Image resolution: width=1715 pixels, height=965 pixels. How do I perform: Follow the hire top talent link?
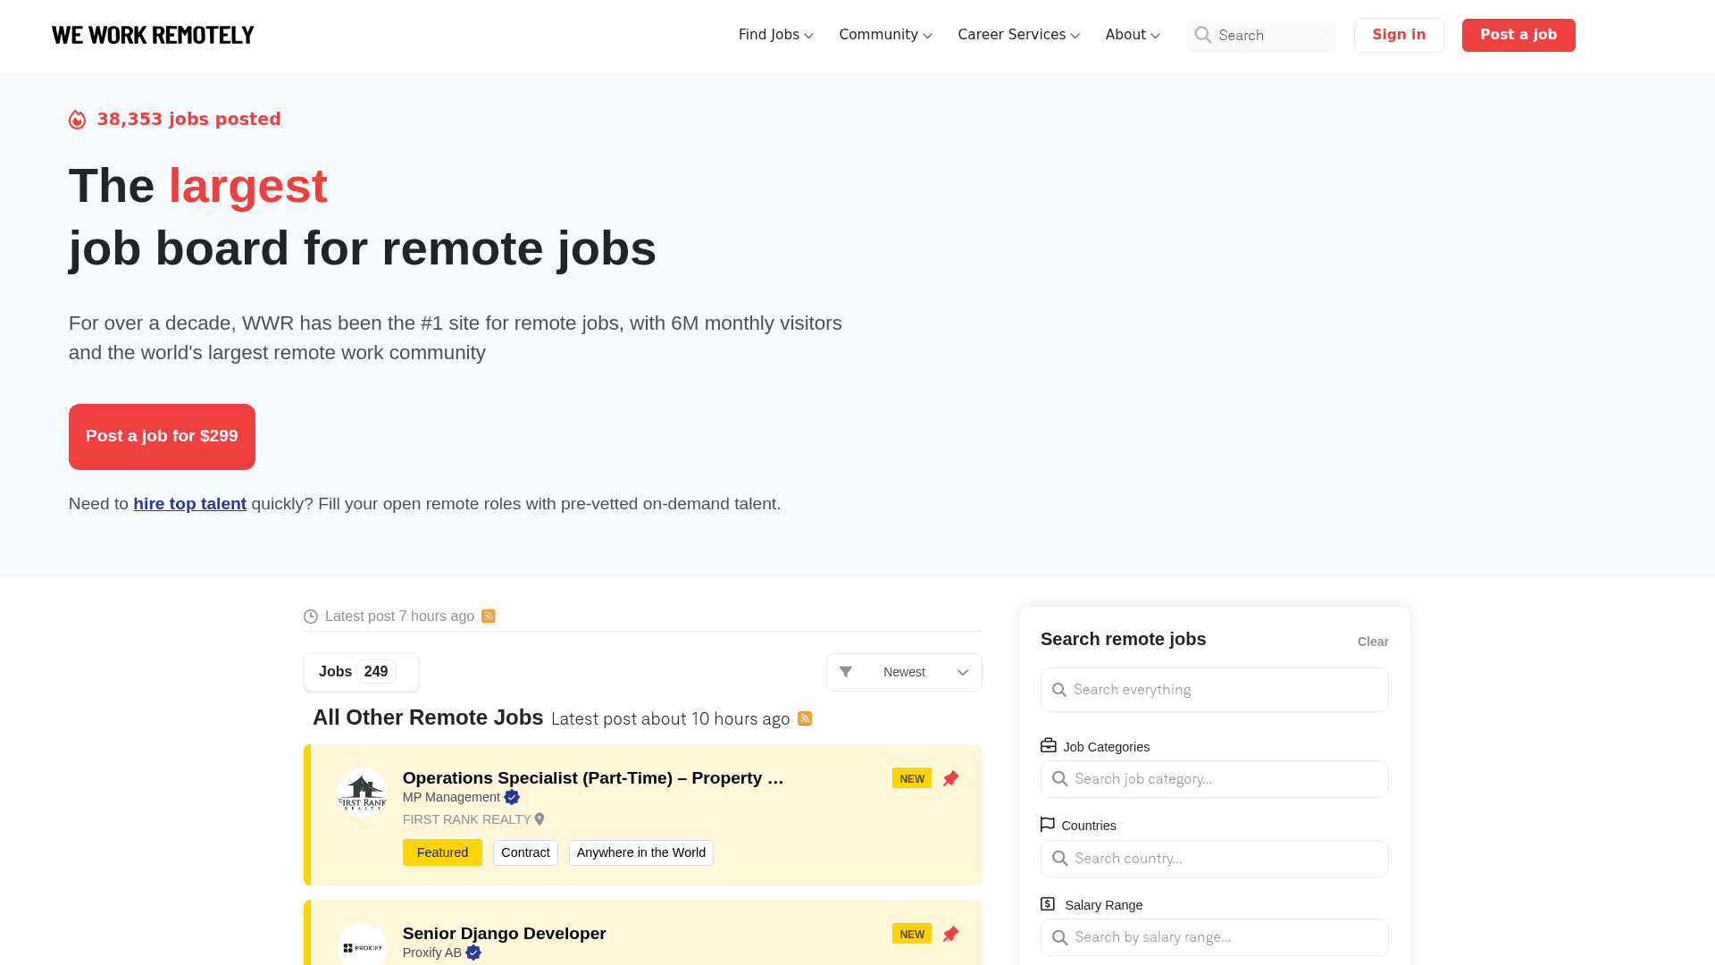(189, 503)
